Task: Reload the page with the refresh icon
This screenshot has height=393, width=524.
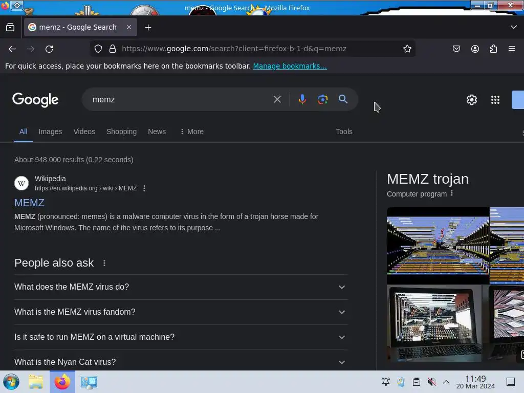Action: click(49, 49)
